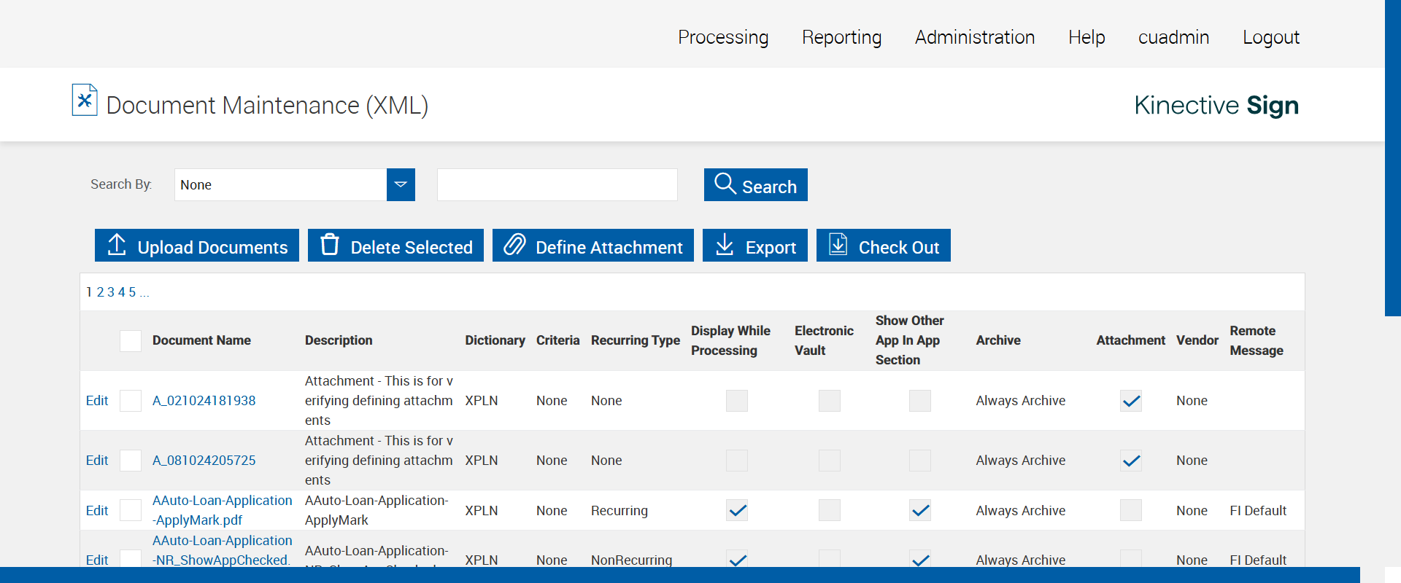
Task: Toggle Show Other App checkbox for AAuto-Loan-Application-ApplyMark
Action: click(x=920, y=510)
